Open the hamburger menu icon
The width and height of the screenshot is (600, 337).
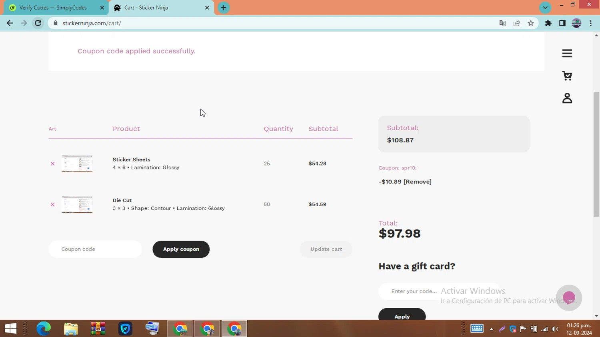coord(567,54)
